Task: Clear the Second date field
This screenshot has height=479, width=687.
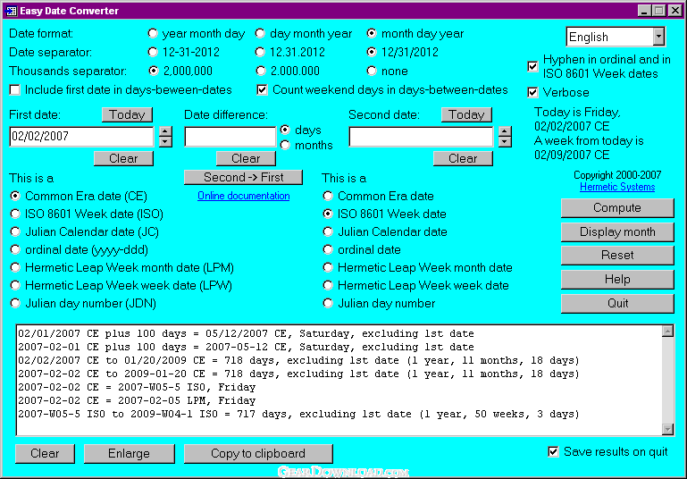Action: (463, 158)
